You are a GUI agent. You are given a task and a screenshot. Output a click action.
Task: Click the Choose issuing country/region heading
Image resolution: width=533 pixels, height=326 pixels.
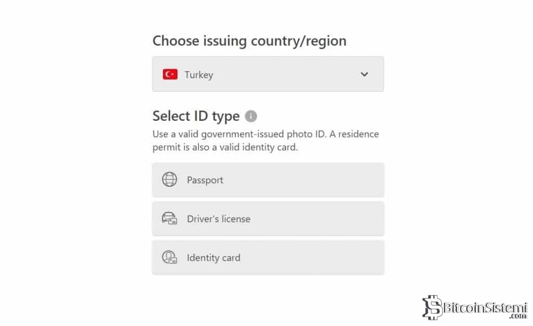249,41
